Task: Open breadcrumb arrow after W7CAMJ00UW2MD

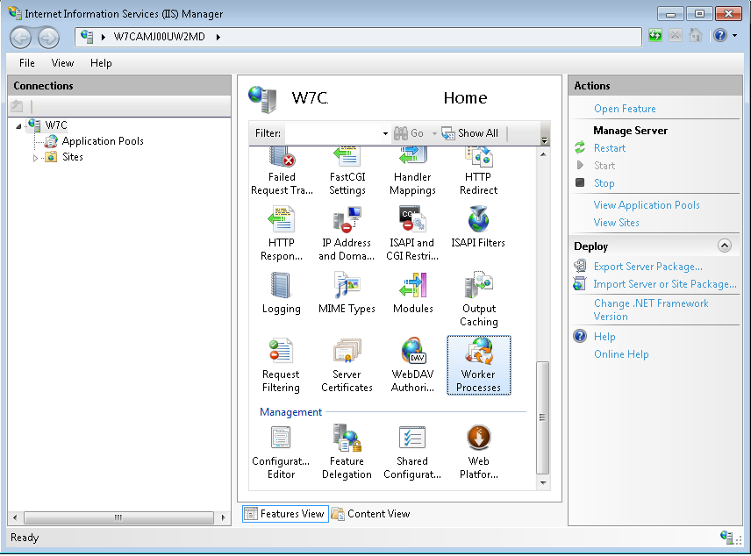Action: (218, 37)
